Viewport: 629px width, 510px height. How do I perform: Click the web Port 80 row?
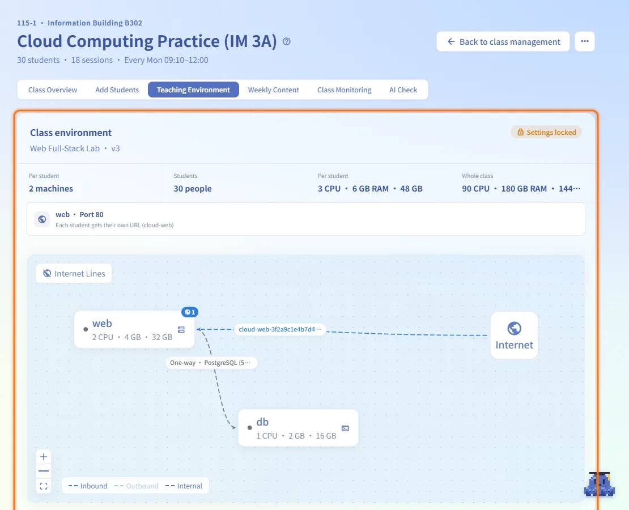tap(305, 219)
